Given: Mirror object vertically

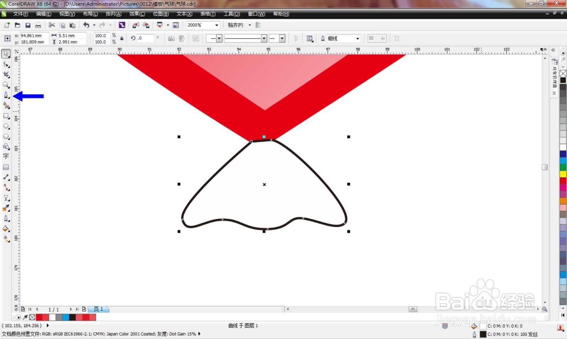Looking at the screenshot, I should coord(182,38).
